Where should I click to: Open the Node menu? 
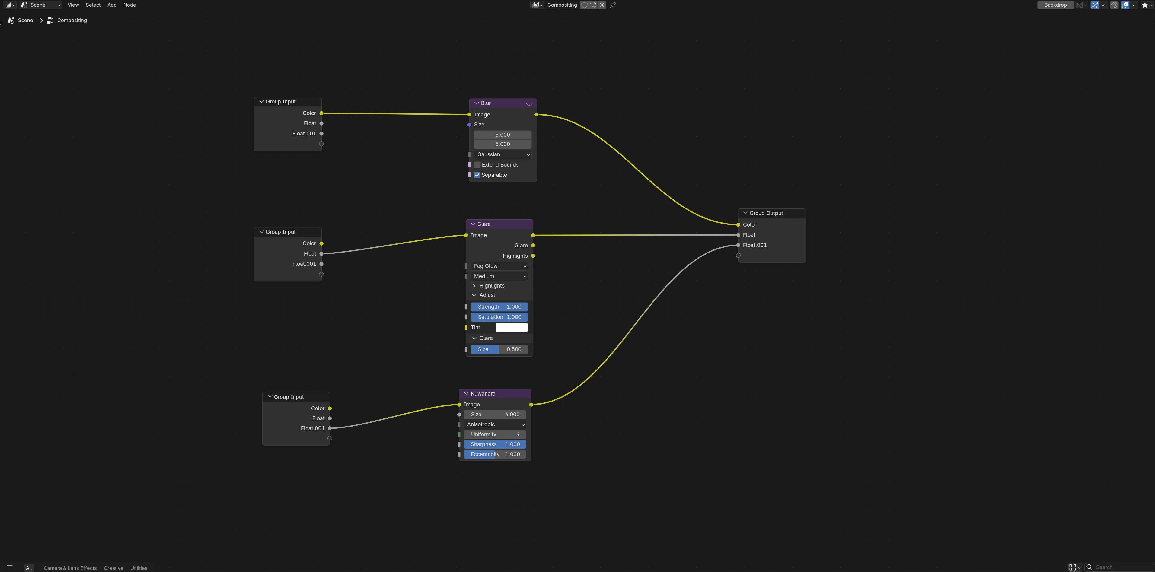[x=129, y=5]
